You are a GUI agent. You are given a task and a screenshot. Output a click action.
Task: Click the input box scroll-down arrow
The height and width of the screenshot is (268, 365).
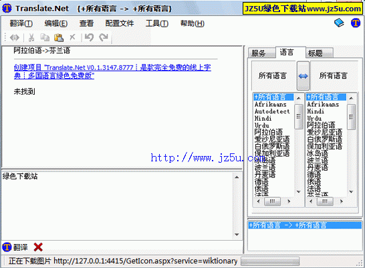tap(237, 234)
